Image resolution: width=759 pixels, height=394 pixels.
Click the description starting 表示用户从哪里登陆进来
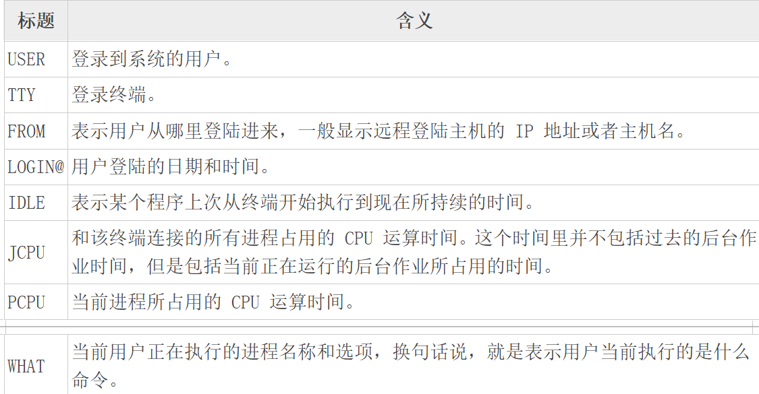pyautogui.click(x=379, y=131)
